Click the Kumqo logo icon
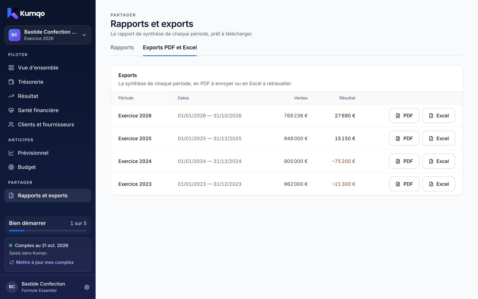The height and width of the screenshot is (299, 478). tap(13, 13)
